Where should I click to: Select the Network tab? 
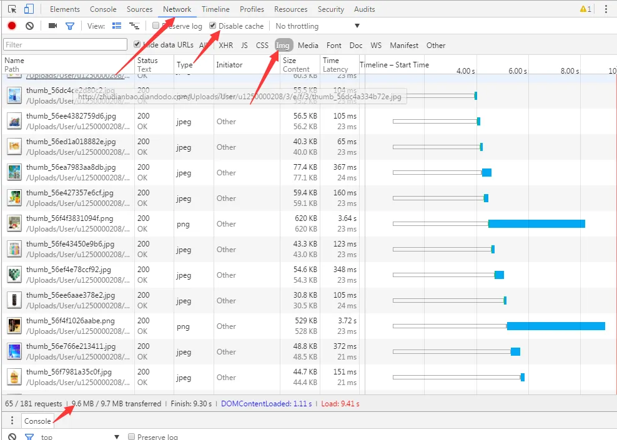pos(177,9)
